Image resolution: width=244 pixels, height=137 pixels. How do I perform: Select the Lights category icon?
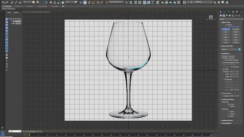coord(227,16)
